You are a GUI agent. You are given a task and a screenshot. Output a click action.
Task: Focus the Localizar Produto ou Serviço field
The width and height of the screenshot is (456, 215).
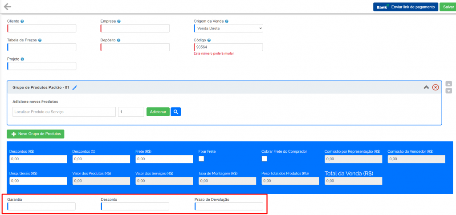(64, 112)
